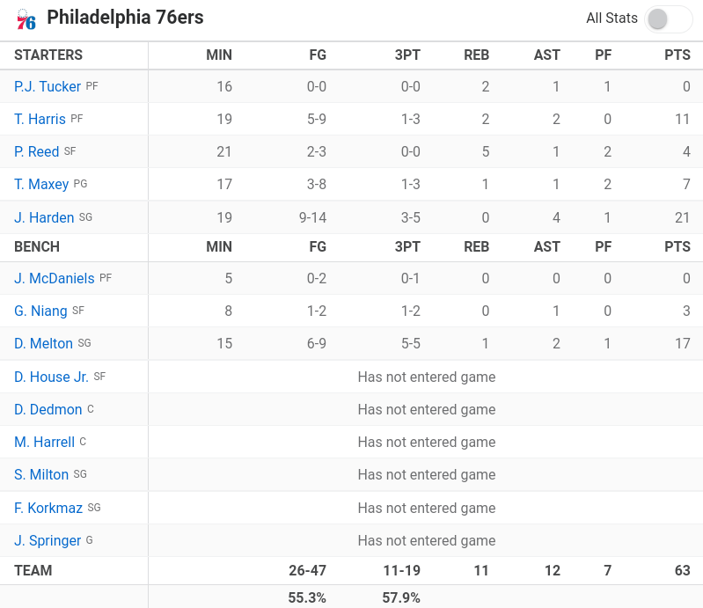Open J. Springer player profile
The width and height of the screenshot is (703, 608).
point(48,540)
